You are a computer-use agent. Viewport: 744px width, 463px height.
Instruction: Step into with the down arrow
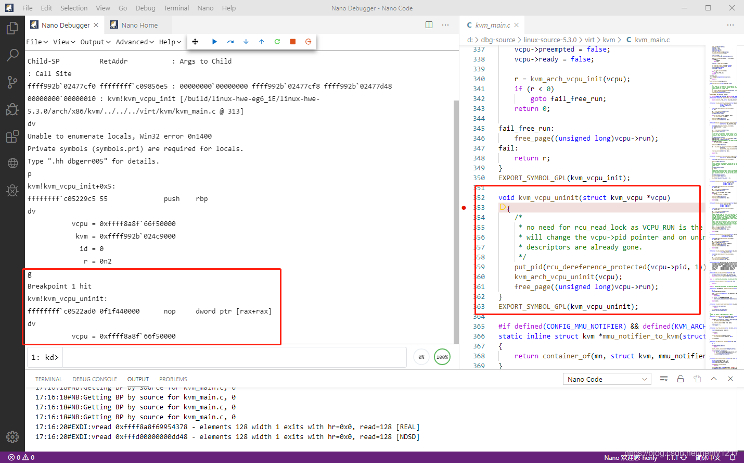(x=246, y=42)
